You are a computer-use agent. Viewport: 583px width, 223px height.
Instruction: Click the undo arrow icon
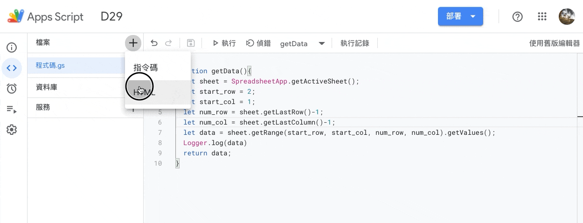[x=154, y=43]
